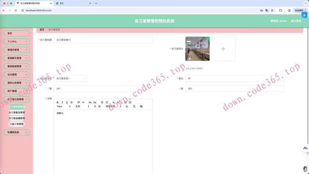Open the text background color picker

pos(99,107)
